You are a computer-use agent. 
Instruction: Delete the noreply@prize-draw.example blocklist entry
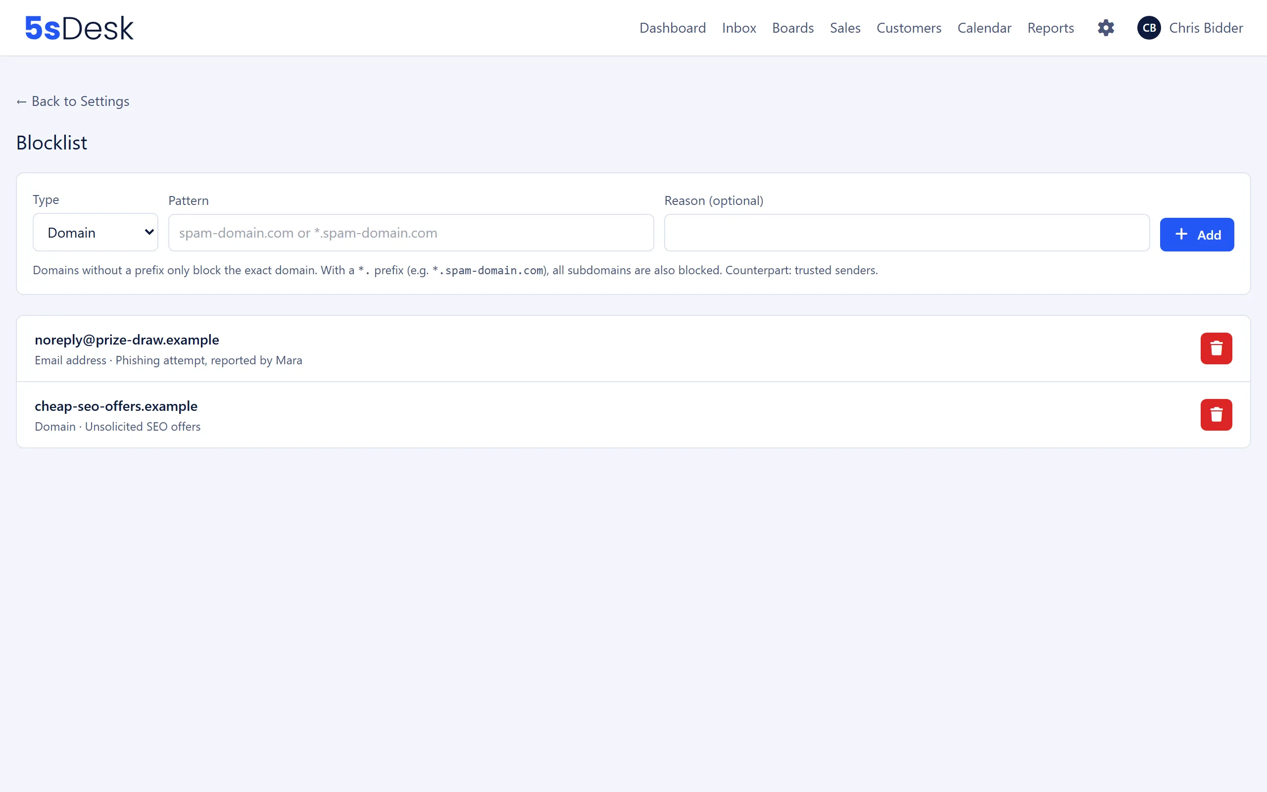(1216, 348)
